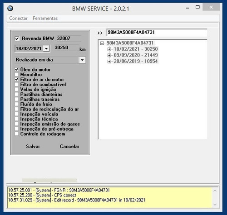Viewport: 227px width, 215px height.
Task: Click the dealer code field 32007
Action: click(69, 38)
